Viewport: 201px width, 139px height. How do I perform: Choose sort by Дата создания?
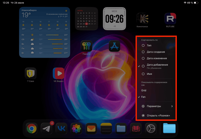(x=156, y=52)
